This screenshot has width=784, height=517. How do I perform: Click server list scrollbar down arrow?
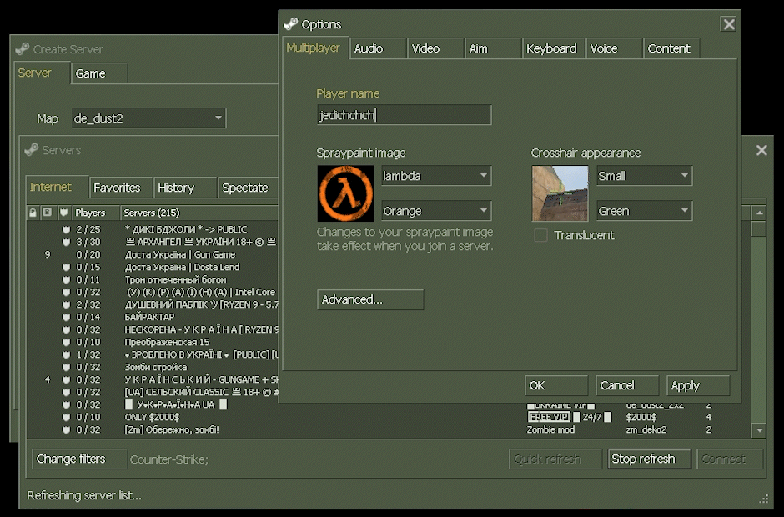pyautogui.click(x=759, y=430)
